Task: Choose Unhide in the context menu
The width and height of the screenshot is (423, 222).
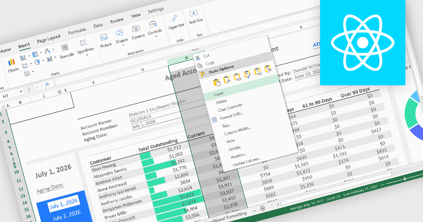Action: coord(234,148)
